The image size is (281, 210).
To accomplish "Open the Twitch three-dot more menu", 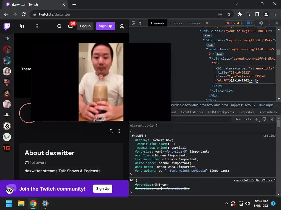I will 37,26.
